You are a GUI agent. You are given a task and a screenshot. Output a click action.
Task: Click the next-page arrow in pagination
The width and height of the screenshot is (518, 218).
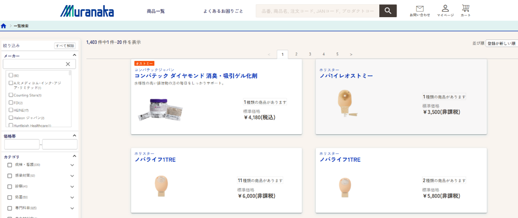[x=351, y=54]
